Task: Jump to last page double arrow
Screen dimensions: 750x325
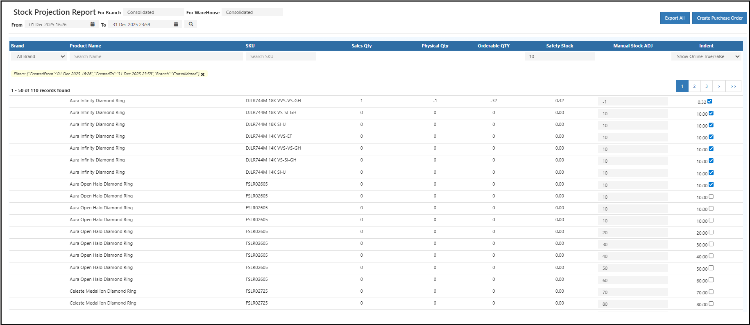Action: (733, 86)
